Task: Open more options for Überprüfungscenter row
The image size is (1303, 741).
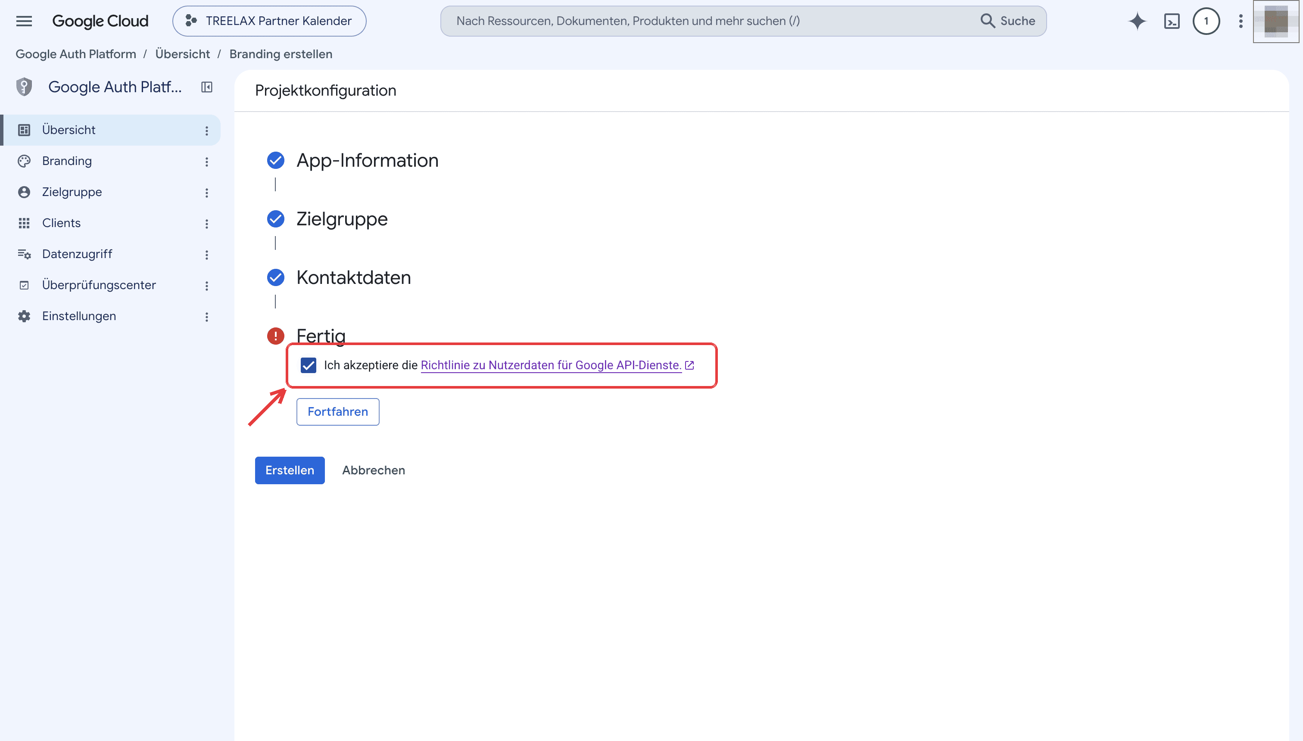Action: coord(207,286)
